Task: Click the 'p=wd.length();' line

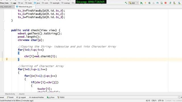Action: click(29, 37)
